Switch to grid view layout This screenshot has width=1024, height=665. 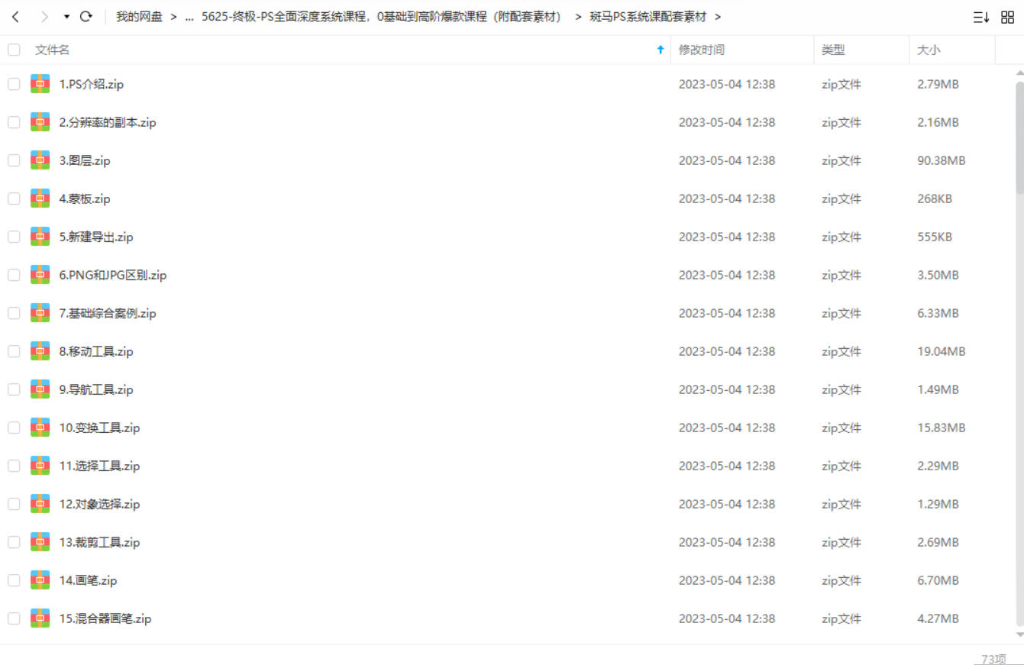click(x=1007, y=17)
